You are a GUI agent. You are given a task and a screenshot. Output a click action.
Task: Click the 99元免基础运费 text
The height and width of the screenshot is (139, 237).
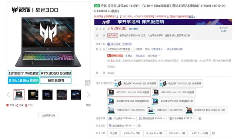[x=174, y=49]
